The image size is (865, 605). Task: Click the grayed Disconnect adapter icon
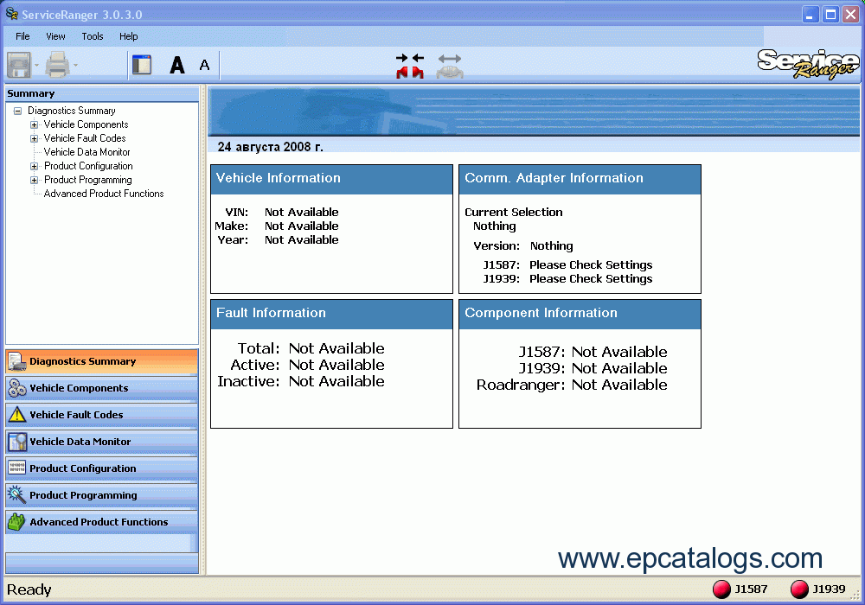coord(450,66)
